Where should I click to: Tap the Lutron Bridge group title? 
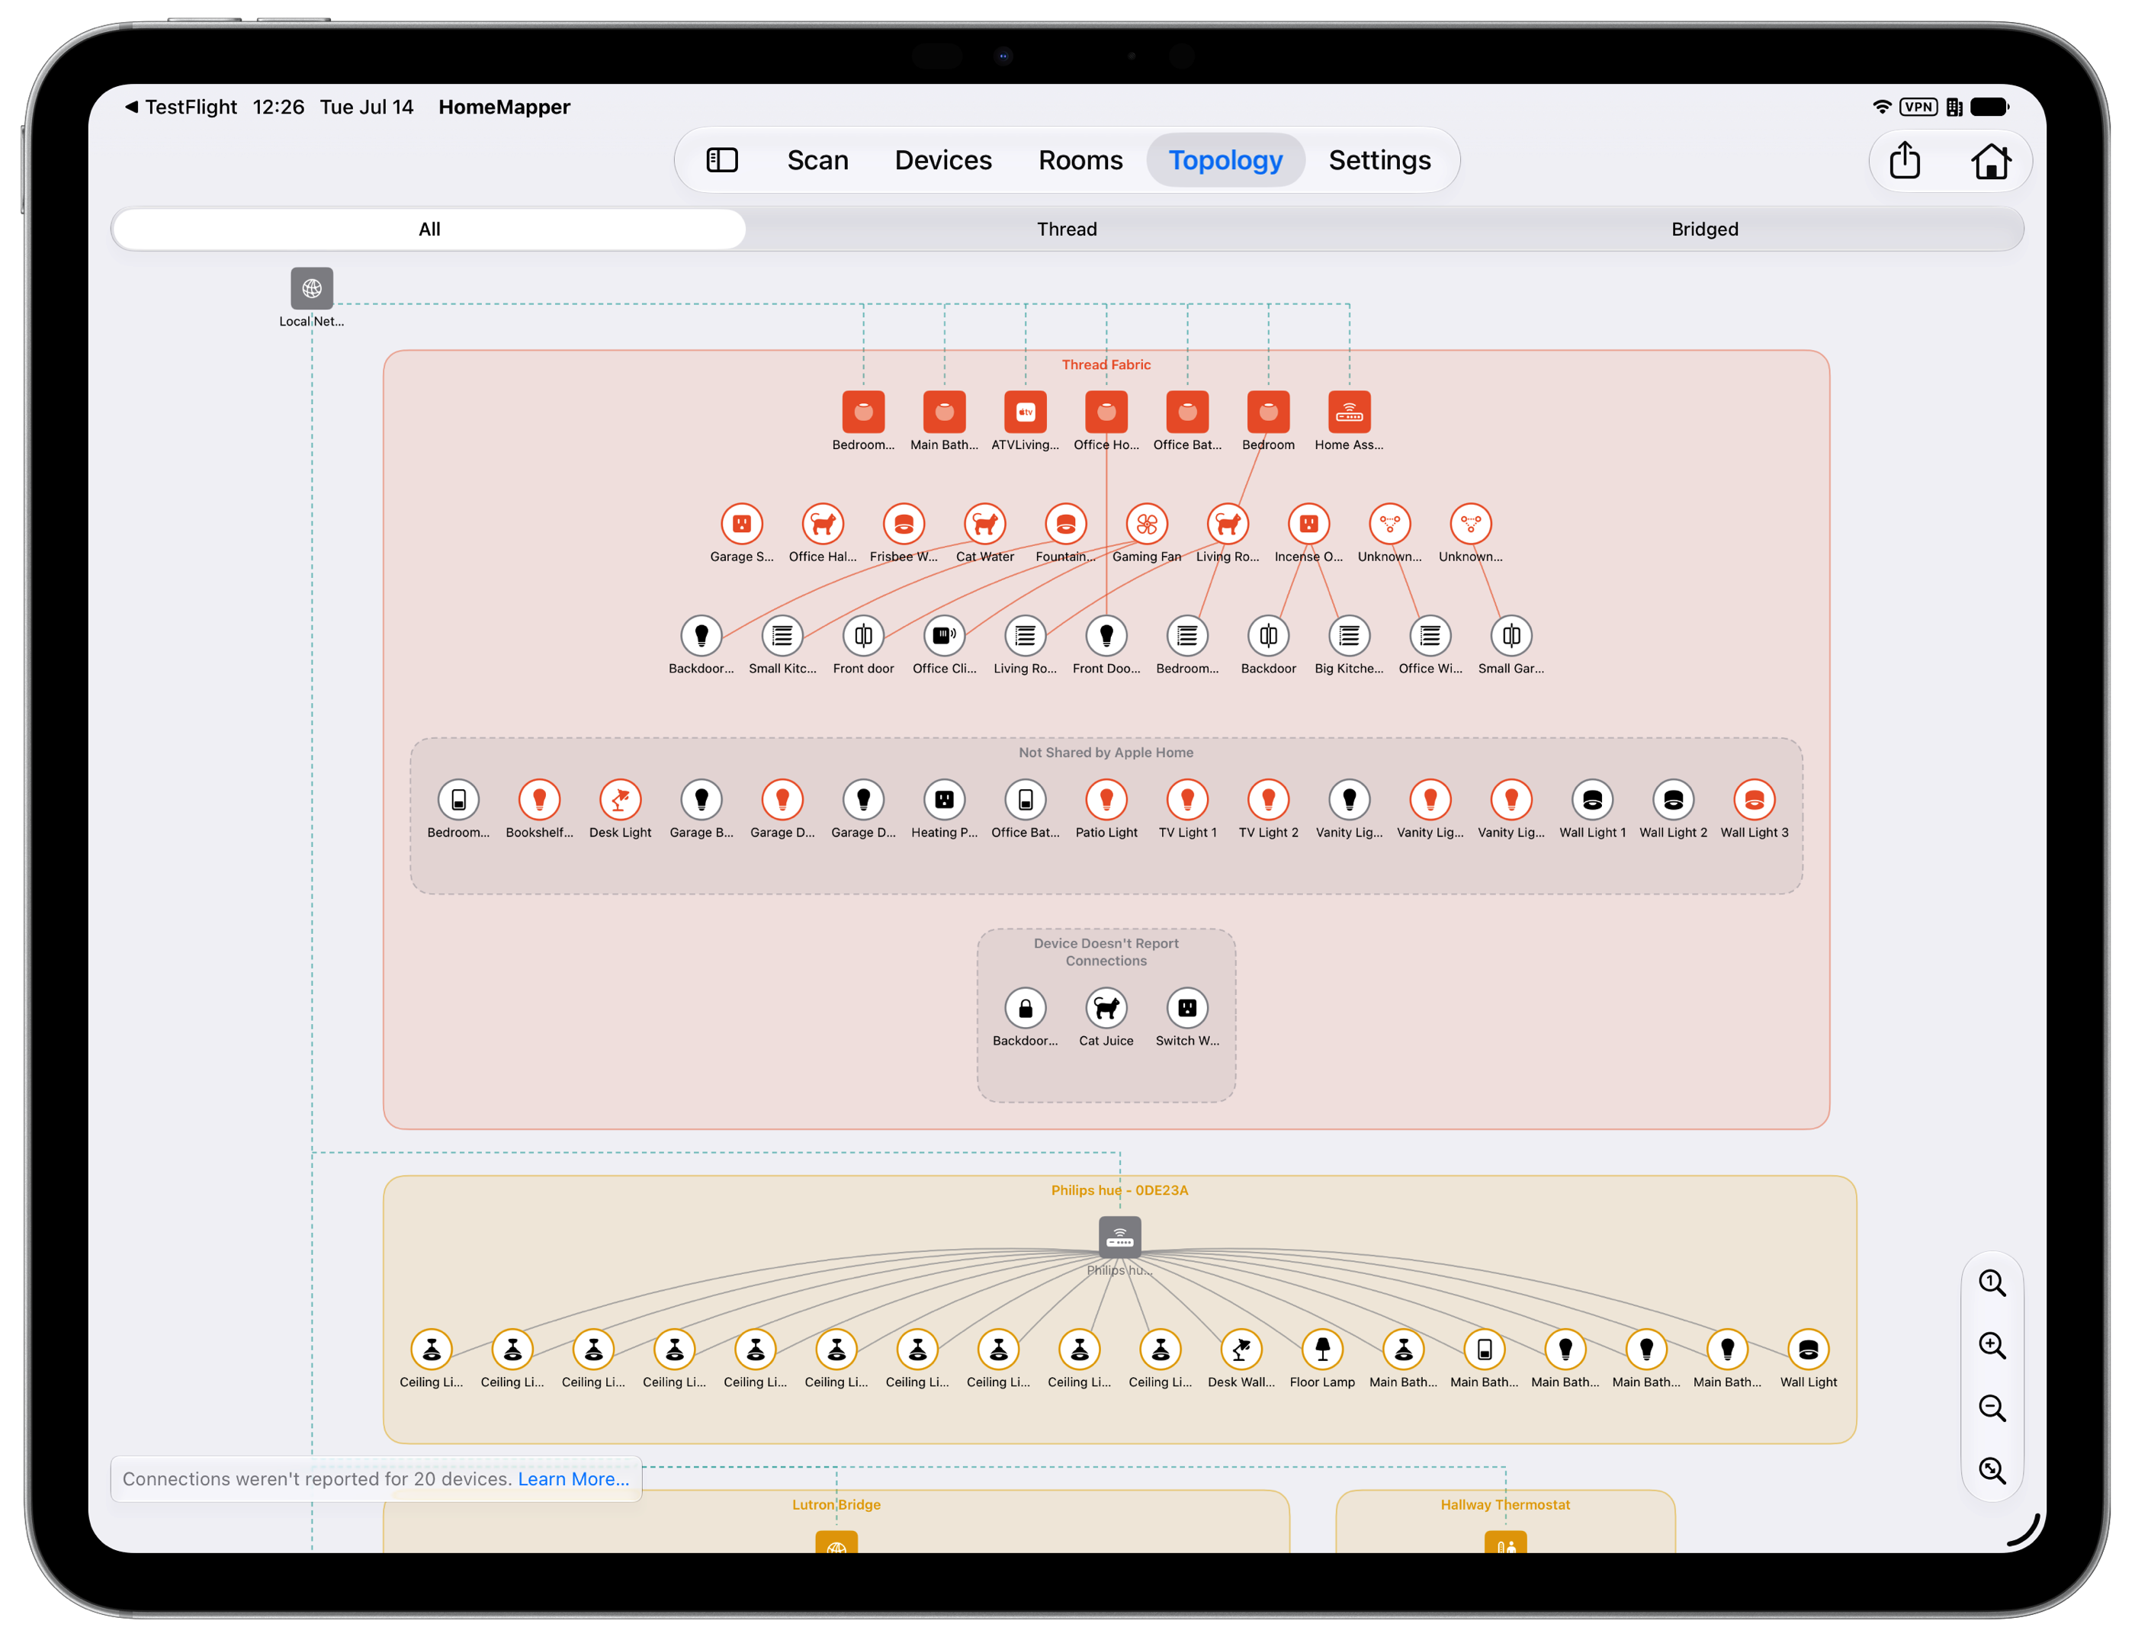pyautogui.click(x=836, y=1504)
